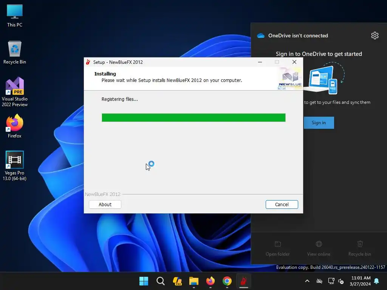Click the 'Registering files...' status text
The image size is (387, 290).
(120, 99)
